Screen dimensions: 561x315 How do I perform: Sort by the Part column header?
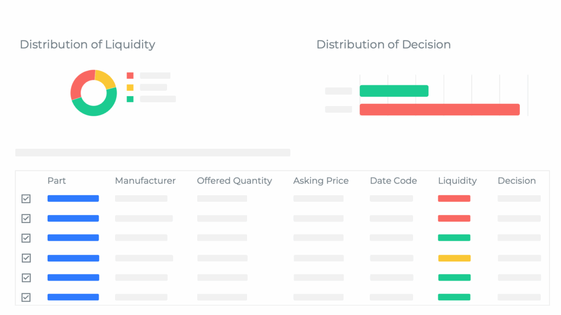click(57, 180)
